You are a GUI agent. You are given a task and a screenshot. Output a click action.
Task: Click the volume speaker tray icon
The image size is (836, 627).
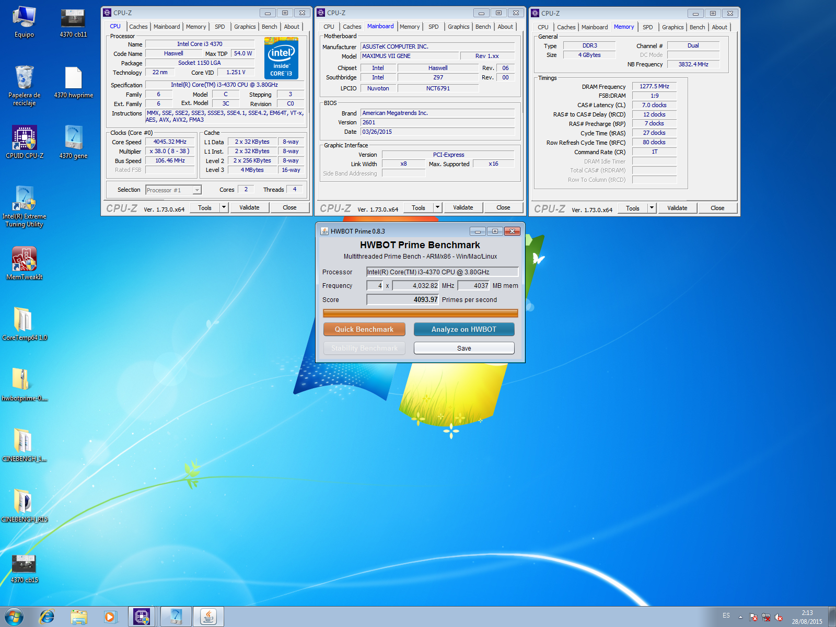779,617
